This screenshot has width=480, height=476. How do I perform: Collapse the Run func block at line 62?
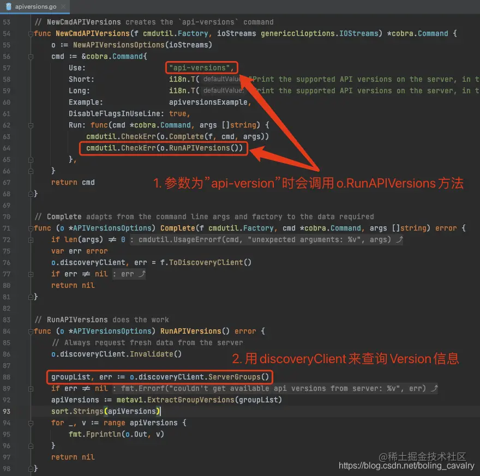[31, 125]
